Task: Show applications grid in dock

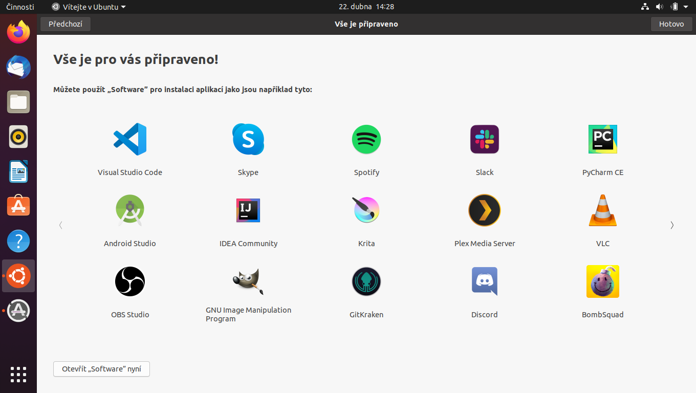Action: coord(18,375)
